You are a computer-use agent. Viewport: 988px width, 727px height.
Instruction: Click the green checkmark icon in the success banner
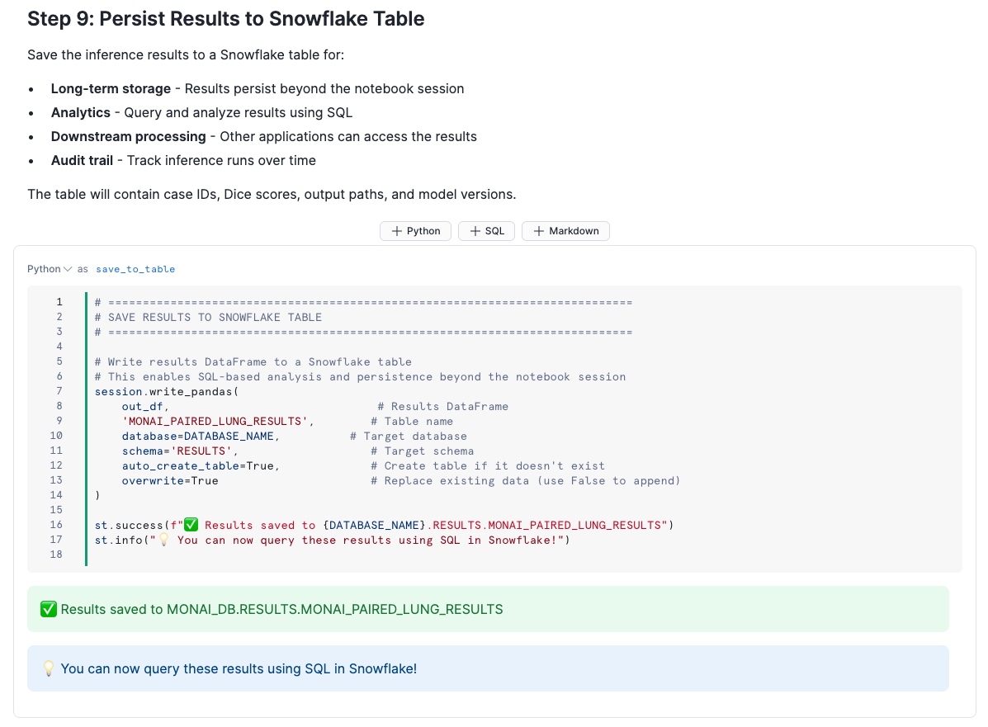[49, 610]
